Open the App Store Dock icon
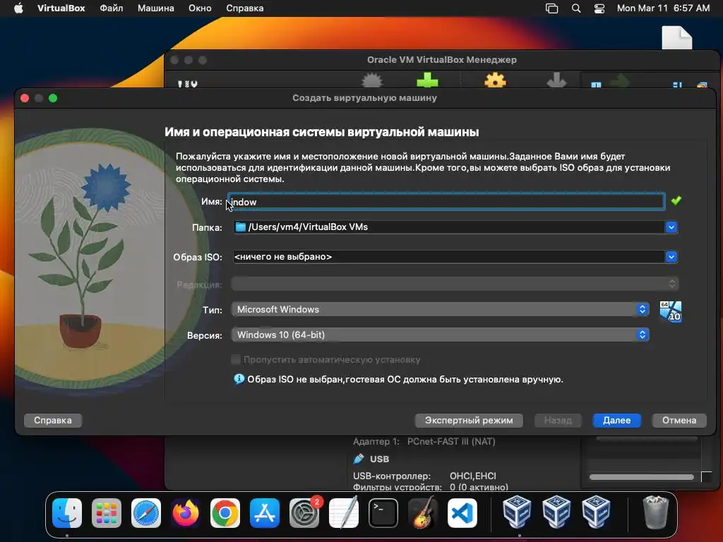Viewport: 723px width, 542px height. (265, 513)
